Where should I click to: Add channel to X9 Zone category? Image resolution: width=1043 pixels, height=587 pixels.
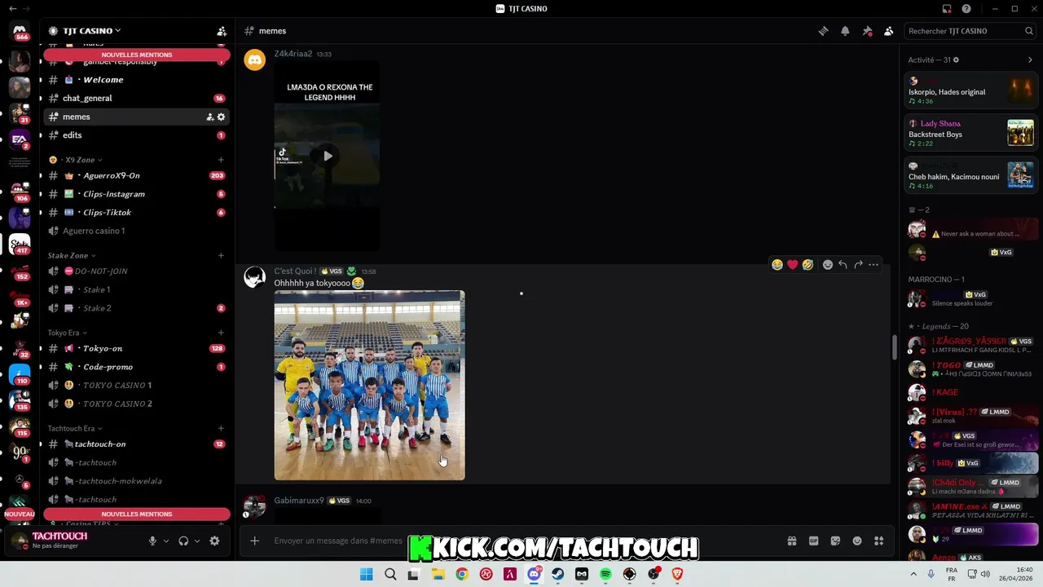221,160
